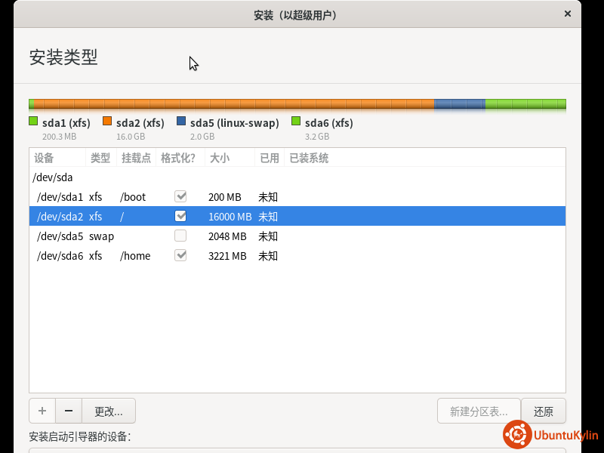The image size is (604, 453).
Task: Click the 设备 column header
Action: coord(45,158)
